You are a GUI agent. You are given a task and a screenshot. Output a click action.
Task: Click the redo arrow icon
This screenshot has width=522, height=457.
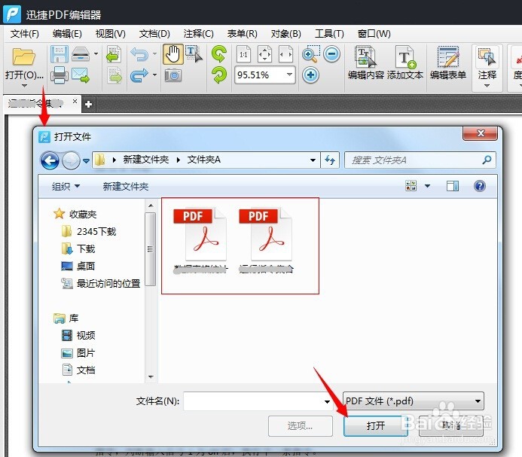[139, 75]
